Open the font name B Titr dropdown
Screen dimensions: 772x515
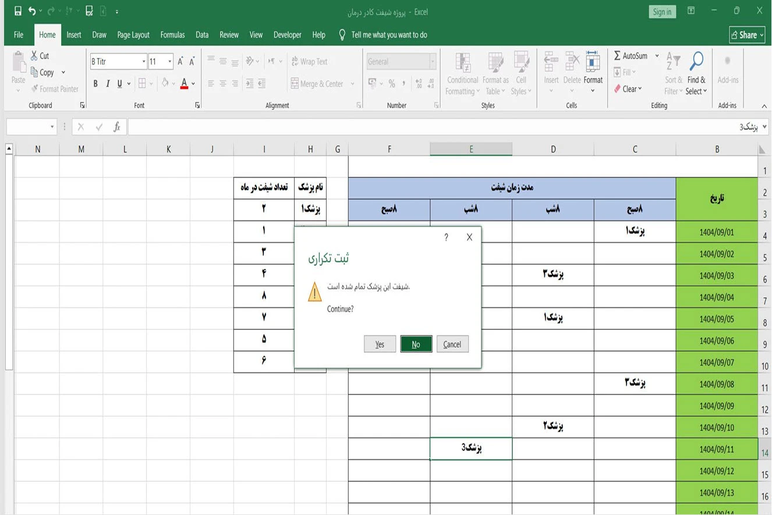click(x=144, y=62)
